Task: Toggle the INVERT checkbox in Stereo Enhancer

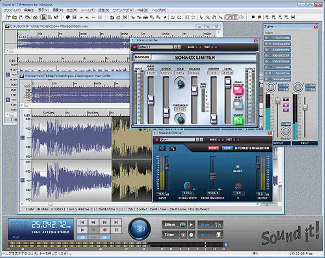Action: coord(238,167)
